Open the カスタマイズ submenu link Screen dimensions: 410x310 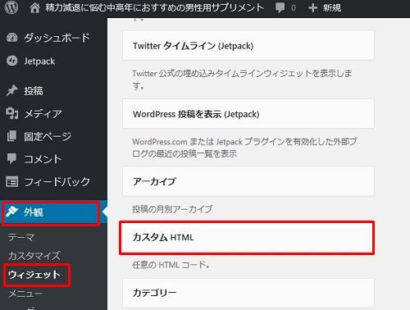34,256
